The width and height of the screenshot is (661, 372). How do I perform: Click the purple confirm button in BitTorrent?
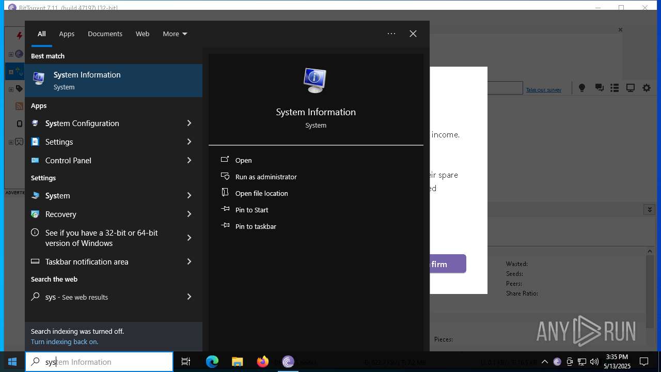click(448, 264)
